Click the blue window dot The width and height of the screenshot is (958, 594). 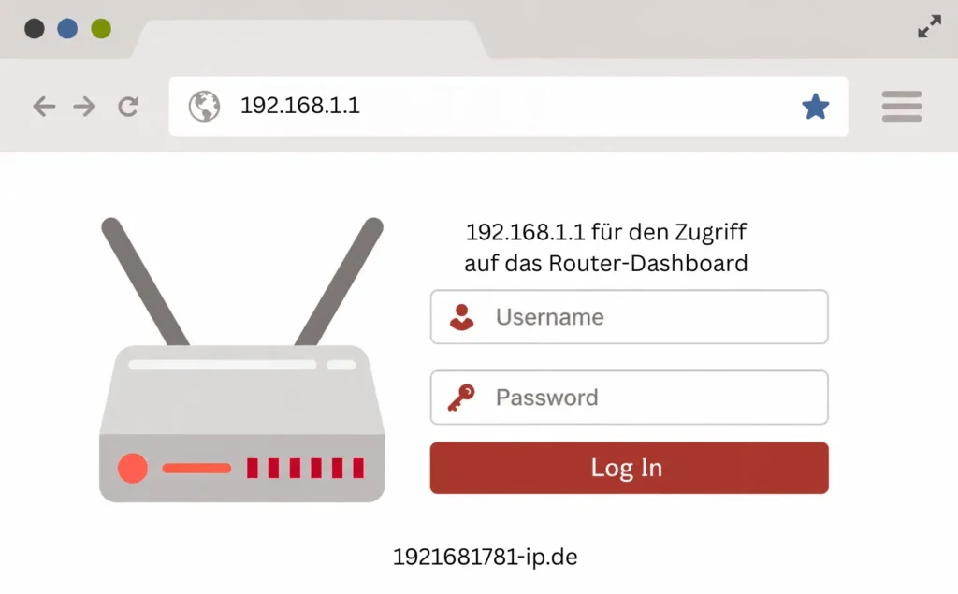67,29
